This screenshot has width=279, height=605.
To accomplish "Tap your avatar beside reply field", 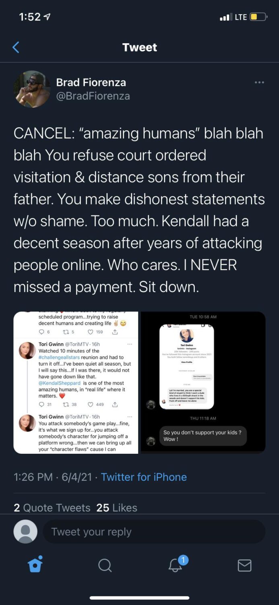I will [25, 532].
